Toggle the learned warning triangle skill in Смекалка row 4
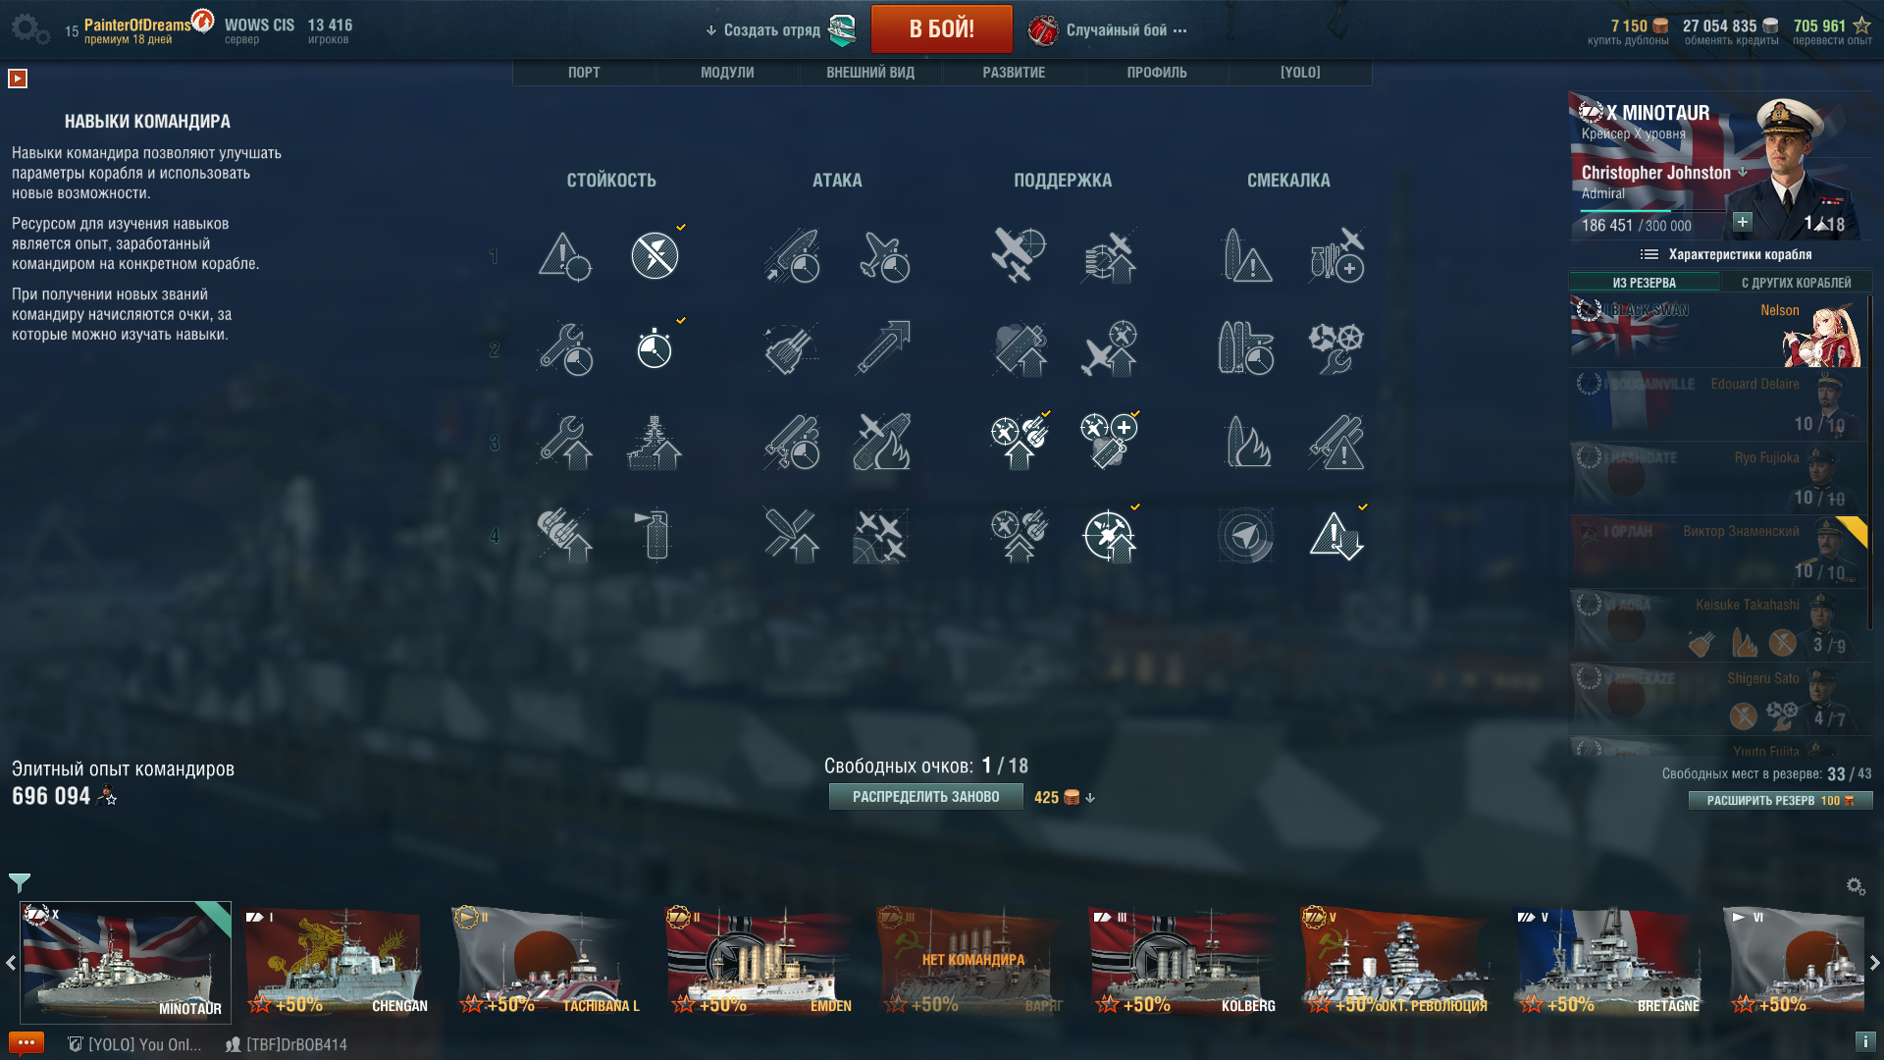1884x1060 pixels. click(x=1335, y=535)
